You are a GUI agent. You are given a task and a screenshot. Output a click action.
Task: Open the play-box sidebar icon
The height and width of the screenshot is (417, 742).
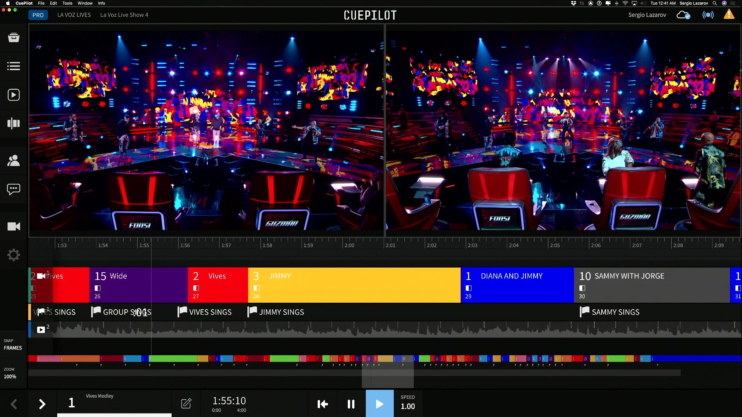click(x=14, y=95)
